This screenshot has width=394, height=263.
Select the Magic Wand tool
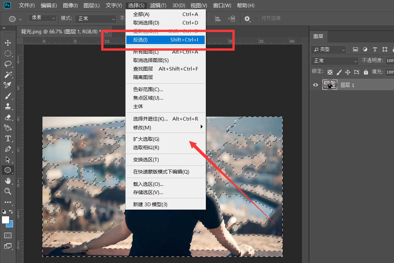click(x=8, y=74)
